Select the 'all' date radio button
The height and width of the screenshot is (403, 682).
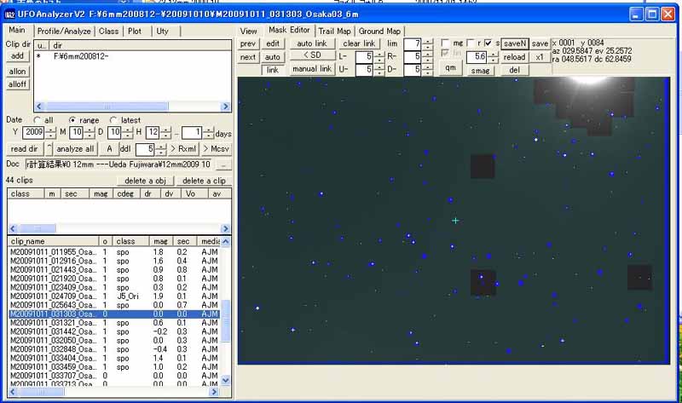(38, 120)
